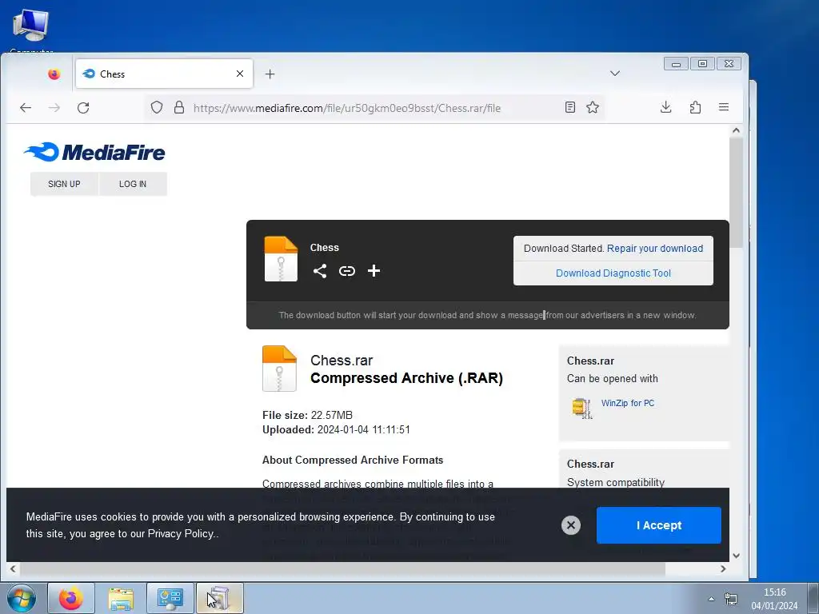The width and height of the screenshot is (819, 614).
Task: Click Firefox icon in the taskbar
Action: [71, 598]
